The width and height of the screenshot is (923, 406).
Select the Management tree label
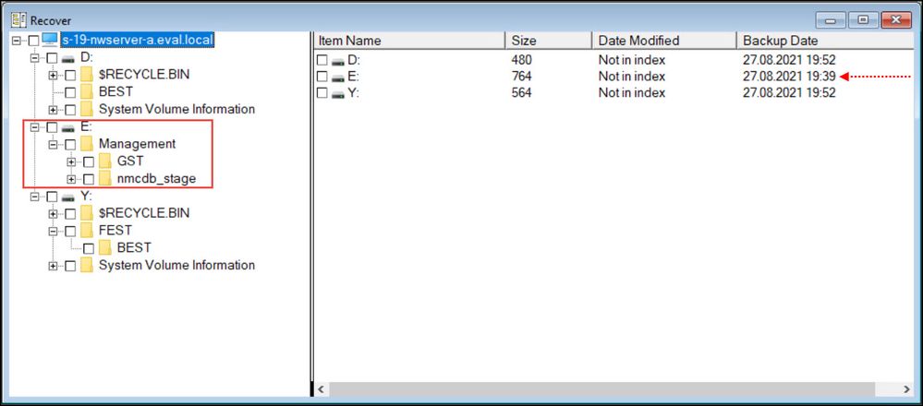coord(137,144)
